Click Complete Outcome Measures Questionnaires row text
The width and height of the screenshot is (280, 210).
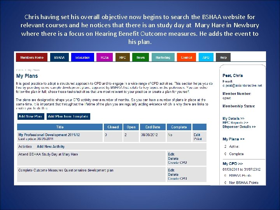click(66, 170)
